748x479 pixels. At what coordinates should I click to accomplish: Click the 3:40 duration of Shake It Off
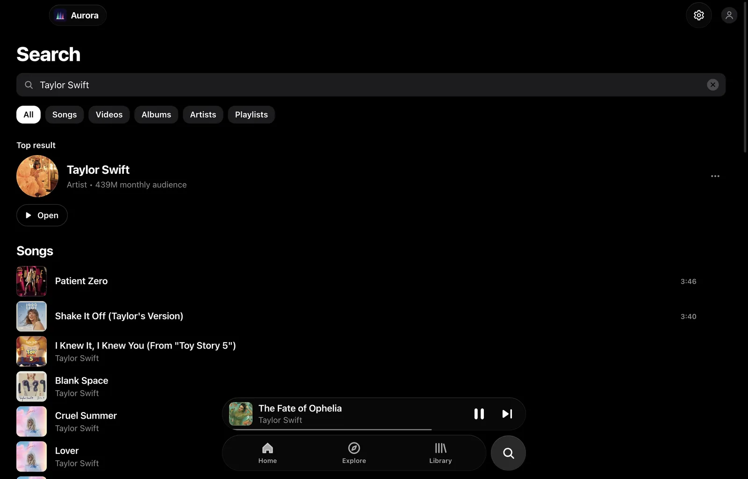(688, 316)
